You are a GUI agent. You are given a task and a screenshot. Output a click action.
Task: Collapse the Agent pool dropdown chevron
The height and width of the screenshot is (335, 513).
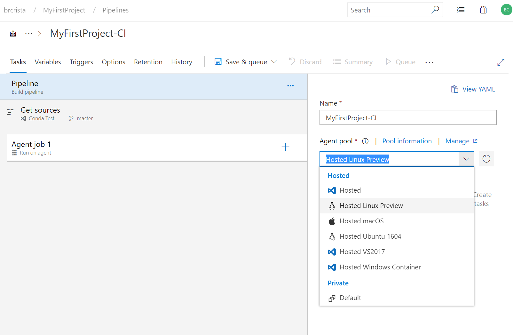[x=466, y=159]
